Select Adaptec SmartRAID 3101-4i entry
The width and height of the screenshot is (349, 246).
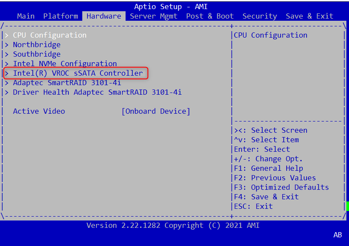67,83
